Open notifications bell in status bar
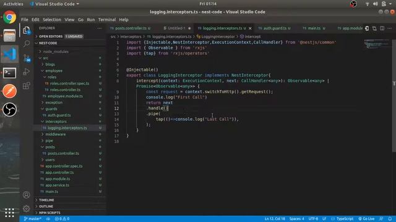This screenshot has height=222, width=396. [390, 219]
